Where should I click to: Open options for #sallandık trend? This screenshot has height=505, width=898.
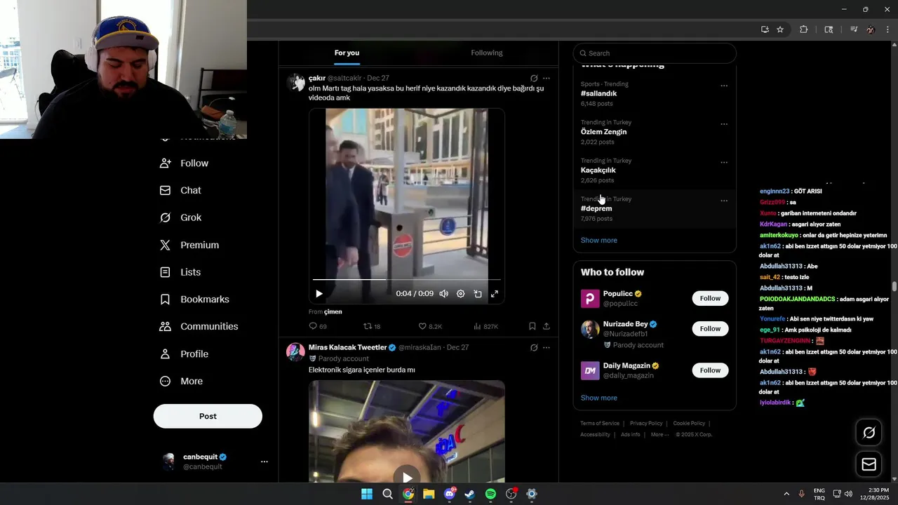click(724, 86)
